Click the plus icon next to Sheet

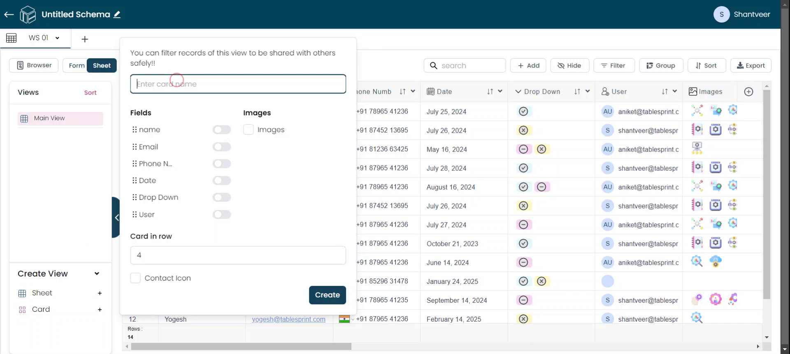(x=100, y=293)
